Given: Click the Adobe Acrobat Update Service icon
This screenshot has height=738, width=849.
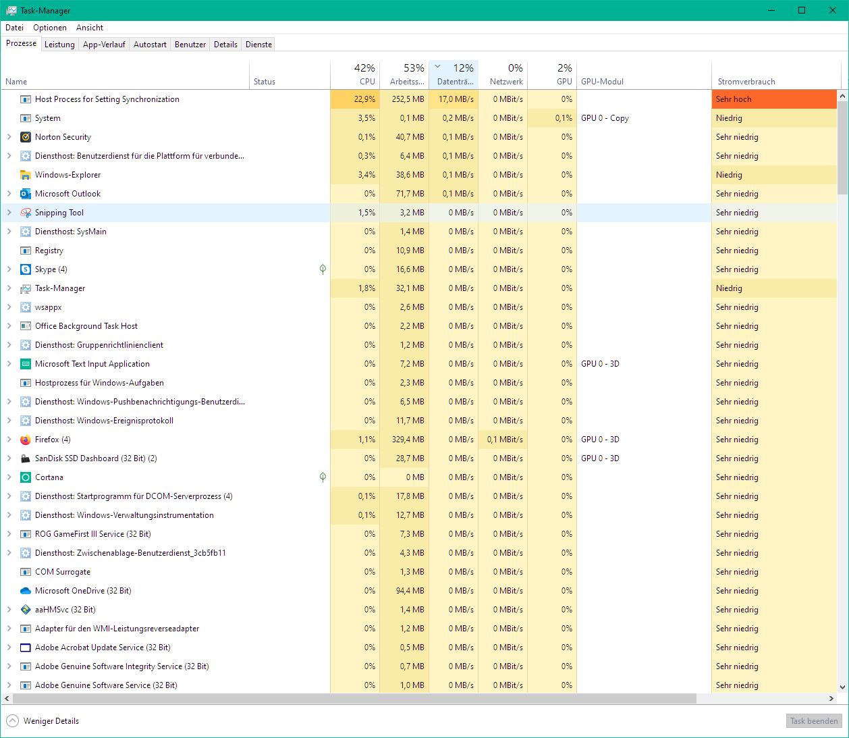Looking at the screenshot, I should click(x=26, y=648).
